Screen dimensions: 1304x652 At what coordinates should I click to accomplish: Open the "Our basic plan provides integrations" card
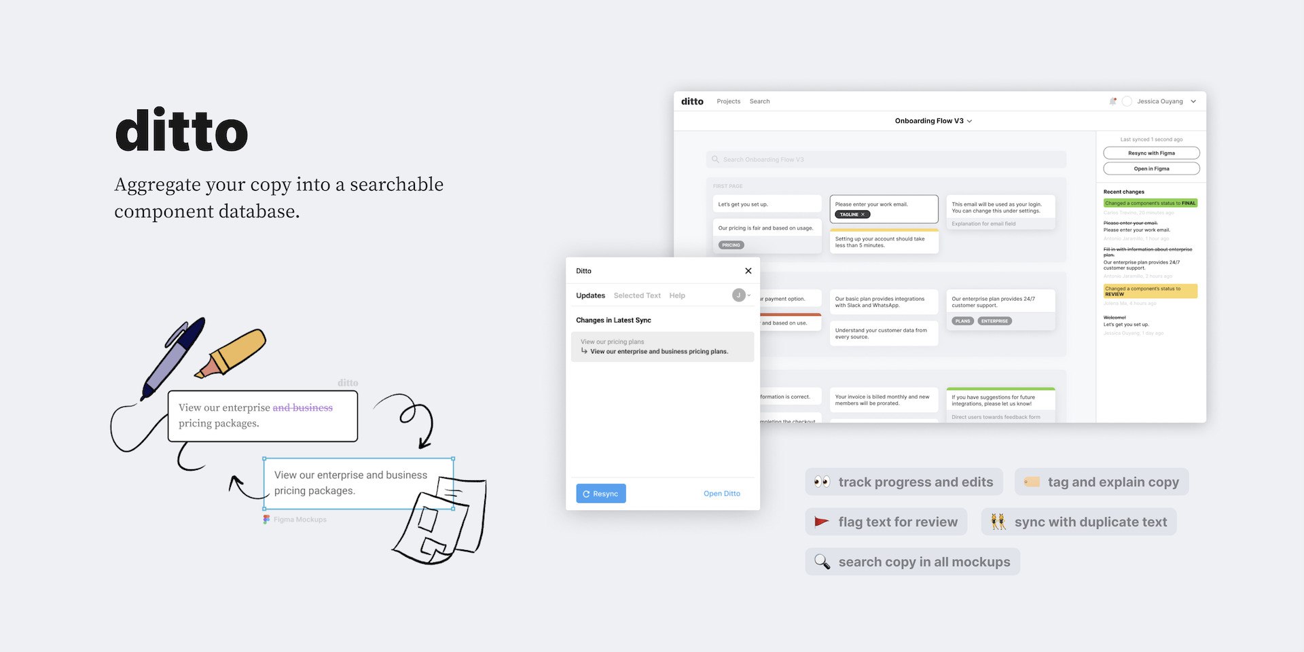884,302
